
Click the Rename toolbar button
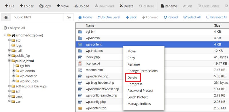(169, 6)
